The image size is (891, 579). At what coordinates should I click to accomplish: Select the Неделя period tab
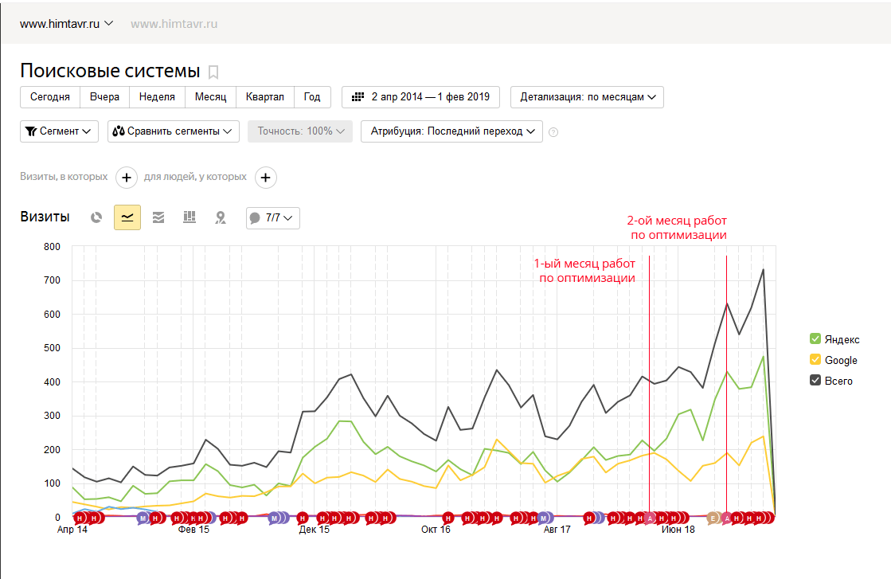point(157,97)
